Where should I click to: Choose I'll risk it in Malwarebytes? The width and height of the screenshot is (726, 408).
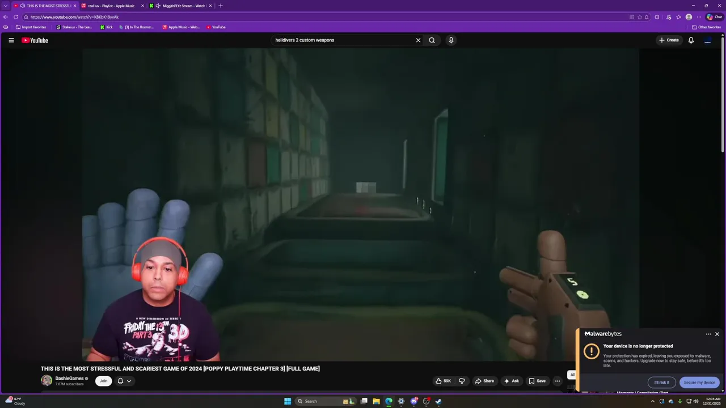point(662,382)
